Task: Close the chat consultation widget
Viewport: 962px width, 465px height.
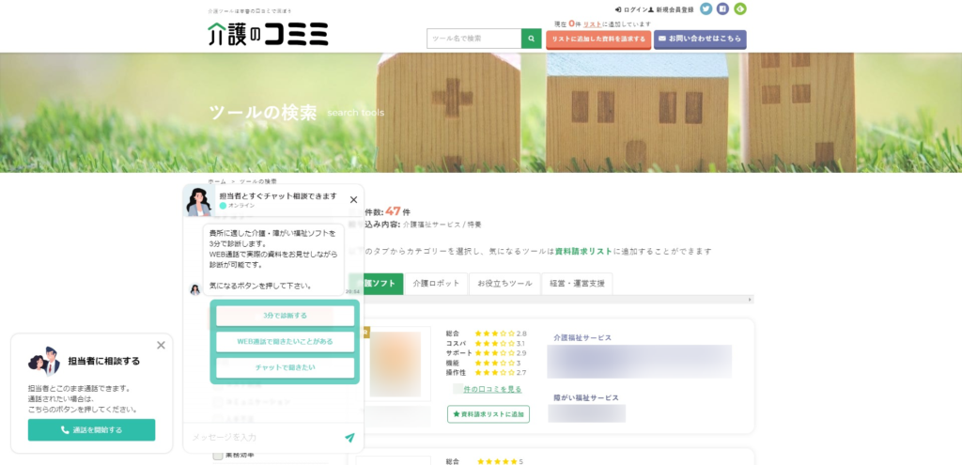Action: click(353, 200)
